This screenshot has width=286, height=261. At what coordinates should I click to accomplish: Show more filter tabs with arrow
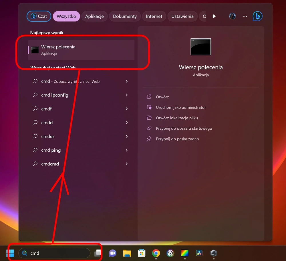214,16
